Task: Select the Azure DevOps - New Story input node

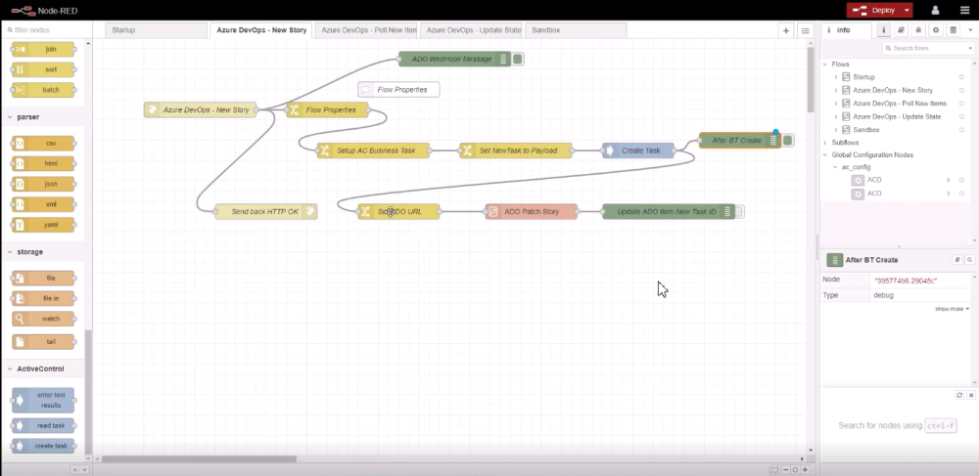Action: click(200, 109)
